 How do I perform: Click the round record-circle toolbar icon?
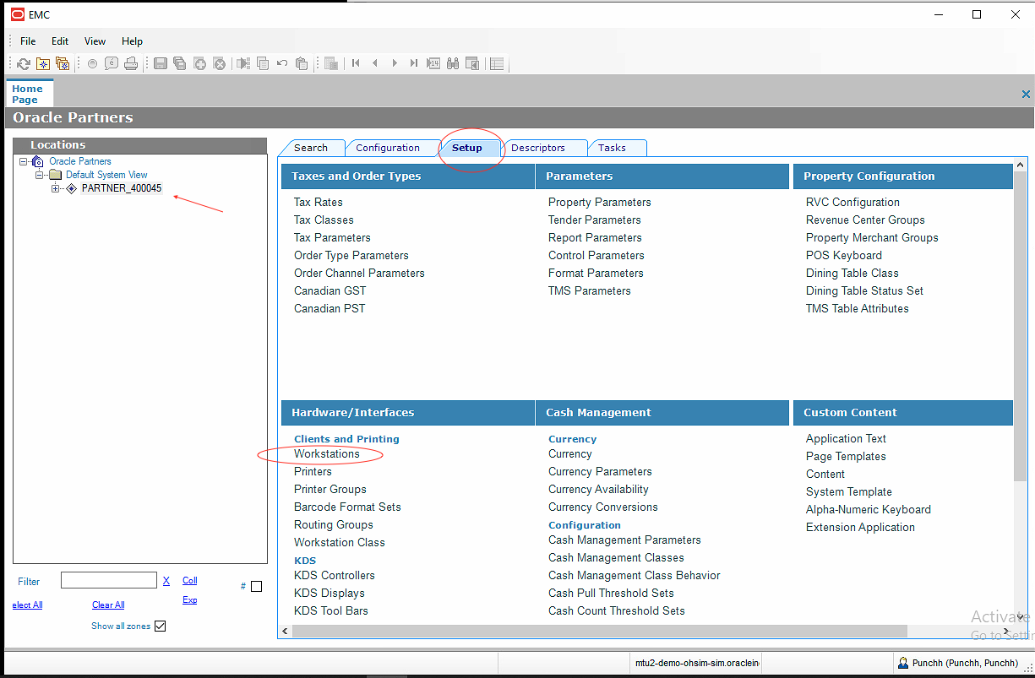click(x=92, y=63)
